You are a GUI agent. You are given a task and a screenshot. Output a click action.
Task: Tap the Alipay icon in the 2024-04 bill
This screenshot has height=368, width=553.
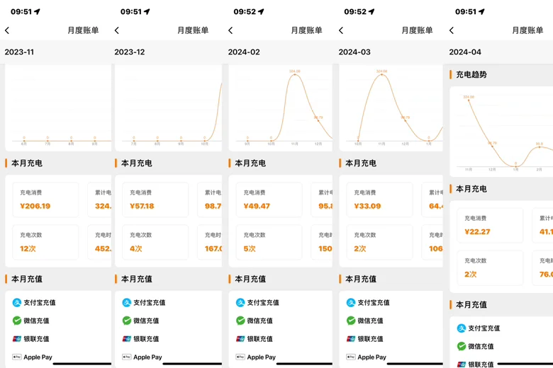(462, 328)
